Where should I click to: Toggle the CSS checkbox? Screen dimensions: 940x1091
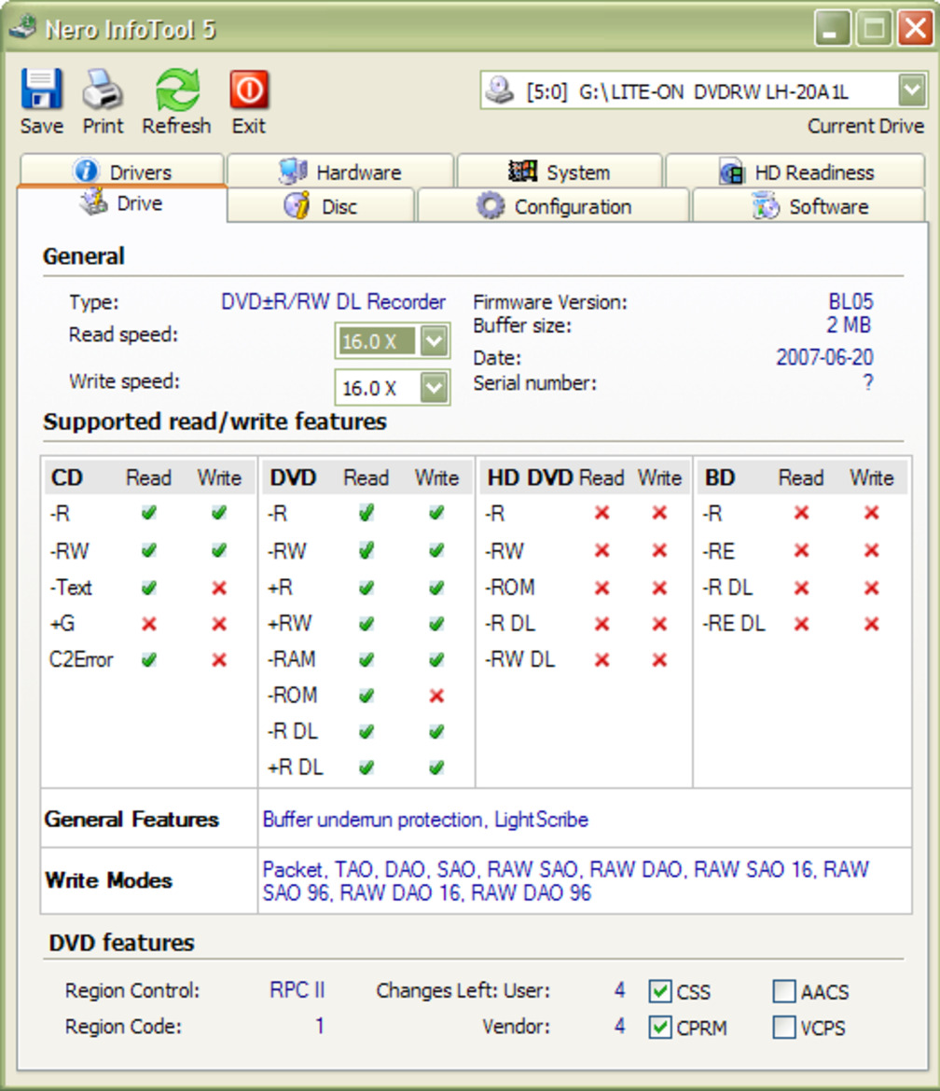click(x=659, y=991)
